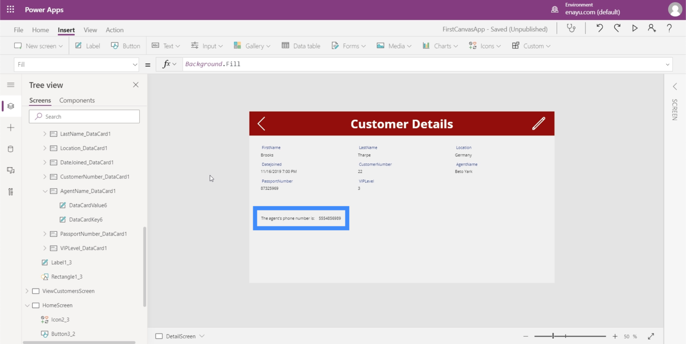Expand CustomerNumber_DataCard1 node
Viewport: 686px width, 344px height.
tap(45, 176)
